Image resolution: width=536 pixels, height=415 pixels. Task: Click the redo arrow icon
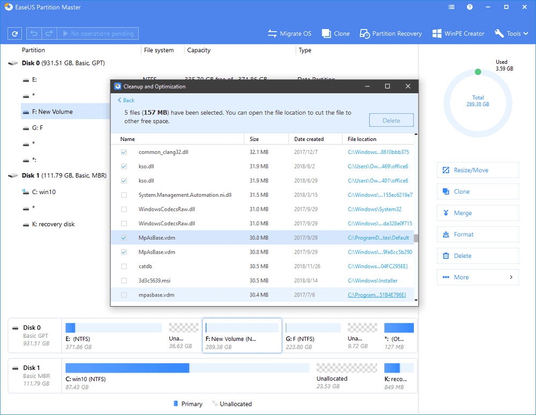[x=49, y=33]
